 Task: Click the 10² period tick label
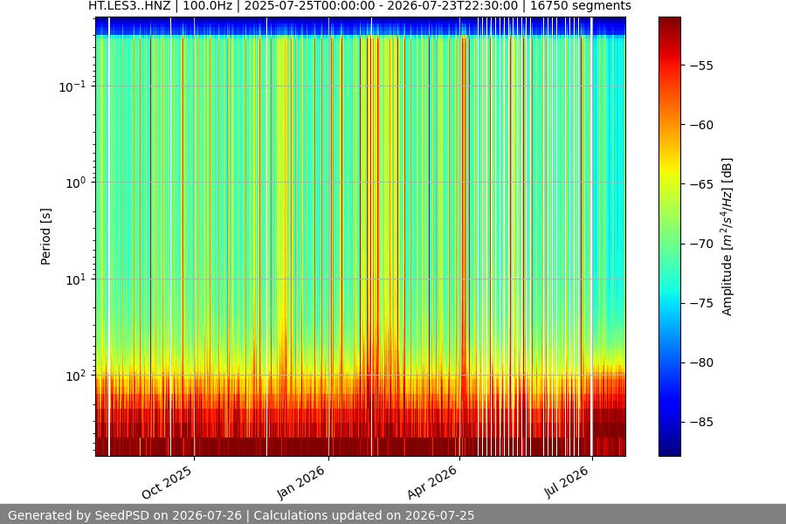pos(75,376)
